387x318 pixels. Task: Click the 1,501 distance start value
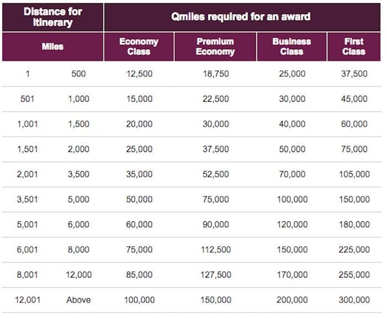coord(28,149)
